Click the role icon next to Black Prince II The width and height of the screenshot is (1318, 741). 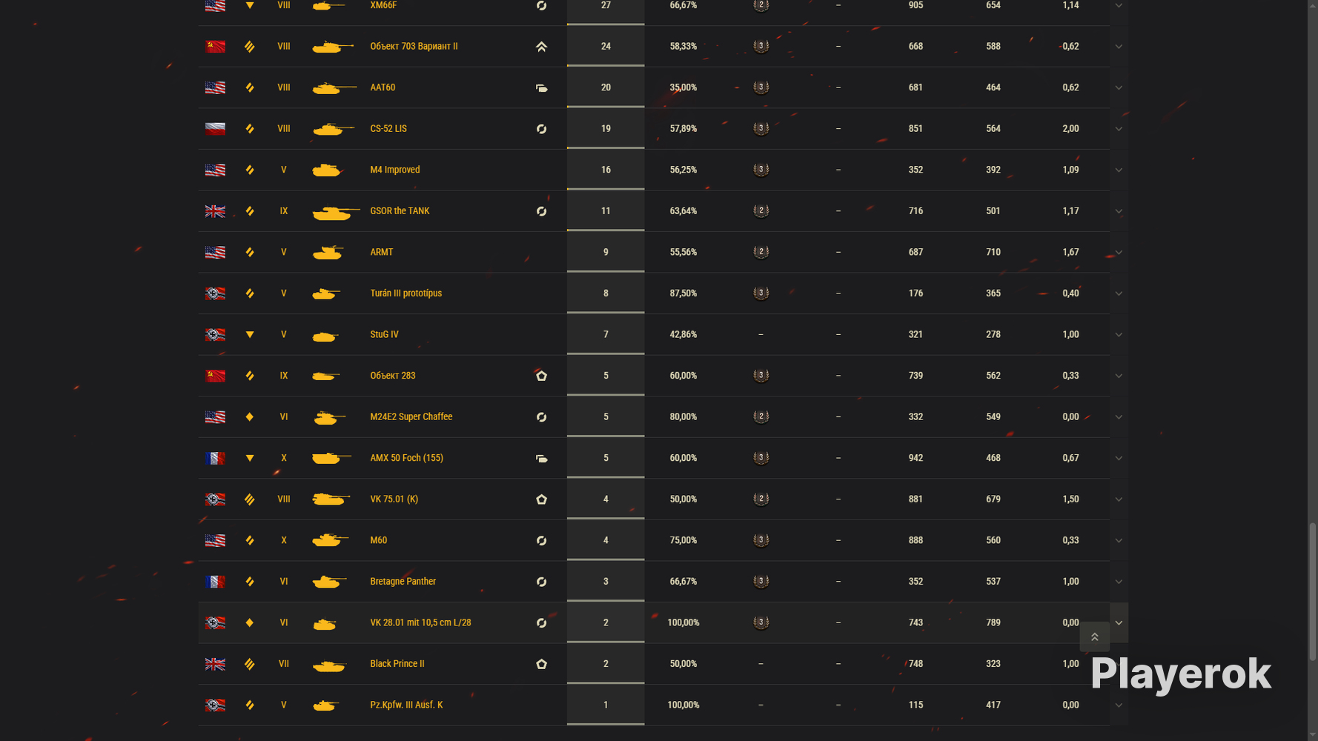click(x=542, y=664)
